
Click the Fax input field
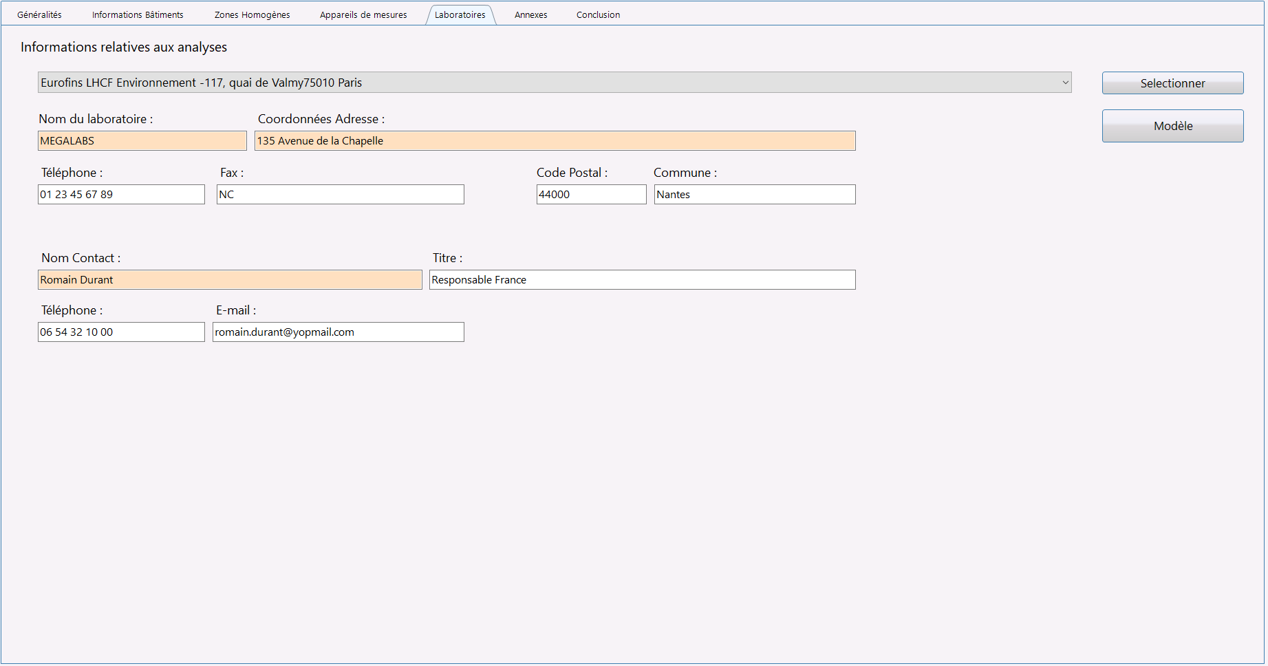(x=341, y=195)
